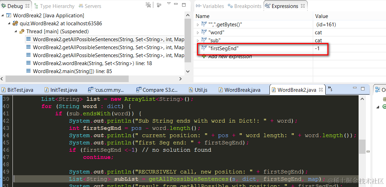Minimize the Debug view panel
386x187 pixels.
tap(176, 4)
